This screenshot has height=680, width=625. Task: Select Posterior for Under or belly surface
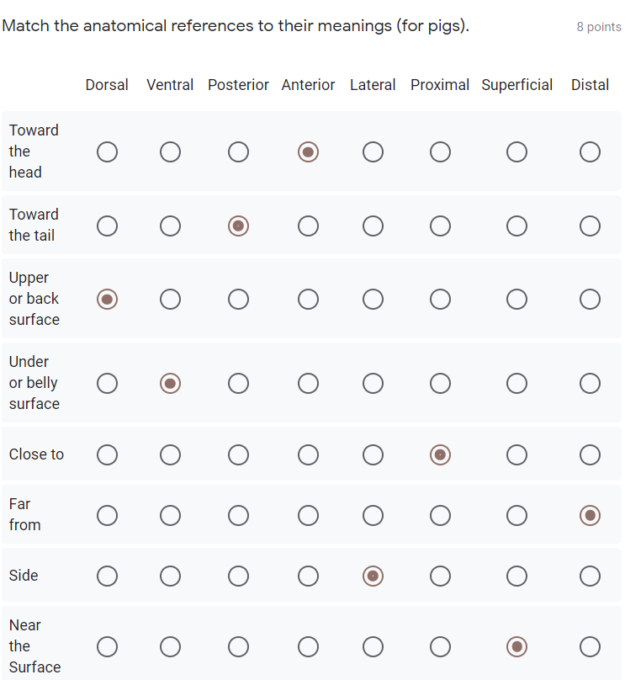point(238,383)
